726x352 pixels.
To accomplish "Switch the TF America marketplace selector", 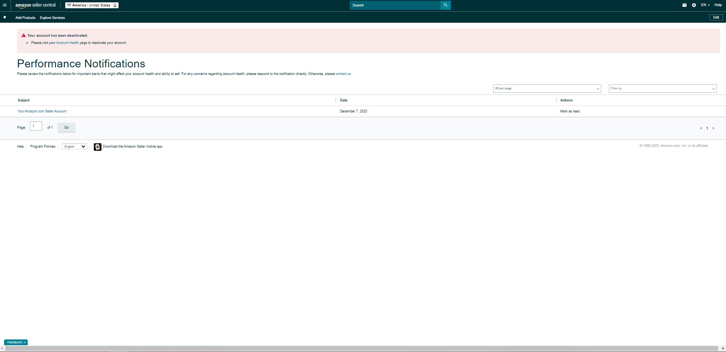I will (92, 5).
